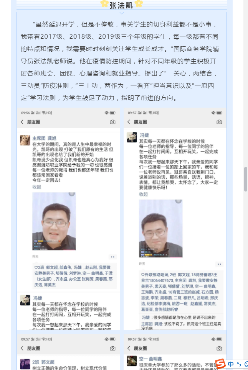Open the 空一 曲明鑫 name link

[x=150, y=359]
